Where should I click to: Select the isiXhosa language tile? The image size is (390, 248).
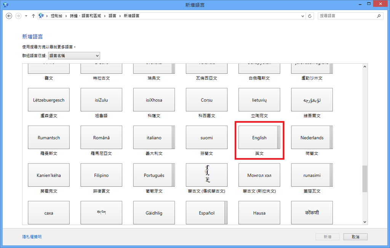point(154,100)
